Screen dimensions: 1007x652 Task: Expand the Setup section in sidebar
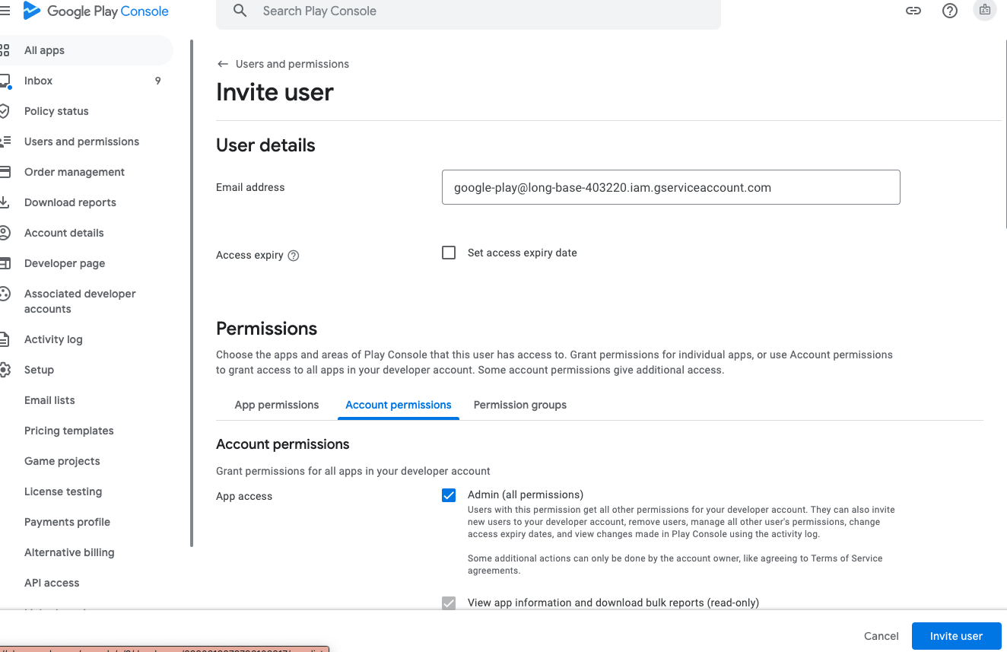click(x=38, y=370)
